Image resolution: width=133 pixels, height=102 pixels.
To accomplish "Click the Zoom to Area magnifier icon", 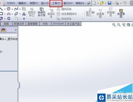I will coord(119,25).
